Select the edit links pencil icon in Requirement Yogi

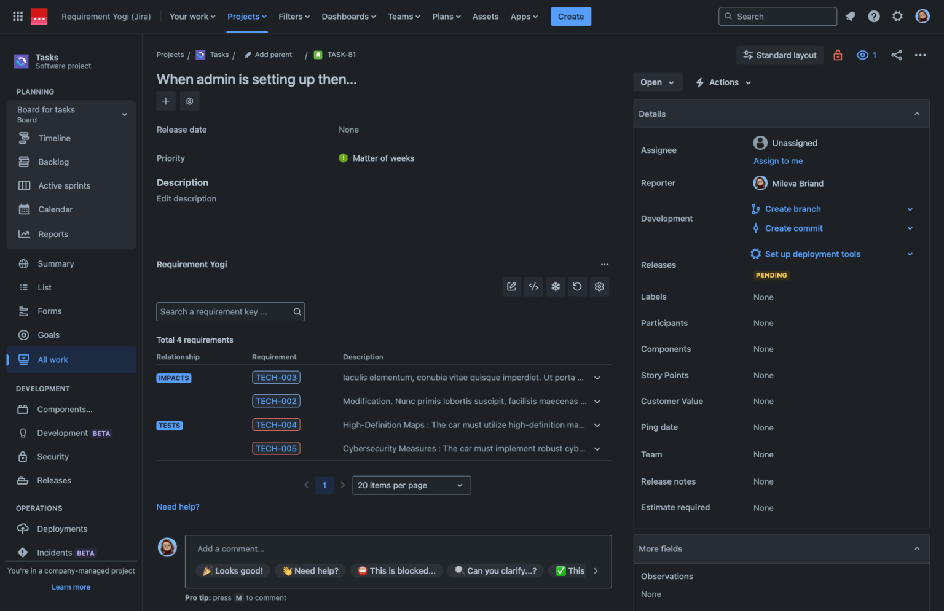tap(511, 286)
